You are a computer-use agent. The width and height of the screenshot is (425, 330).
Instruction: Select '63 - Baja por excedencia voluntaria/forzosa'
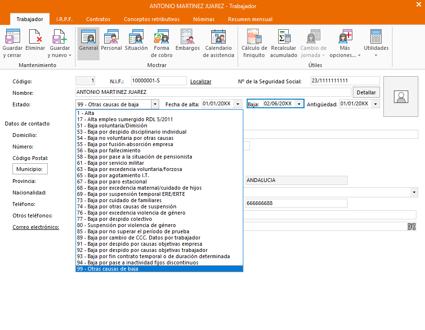click(x=159, y=169)
